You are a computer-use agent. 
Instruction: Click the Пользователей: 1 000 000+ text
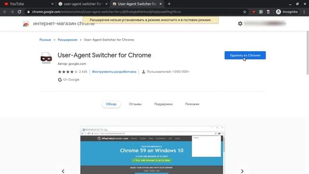pyautogui.click(x=166, y=72)
